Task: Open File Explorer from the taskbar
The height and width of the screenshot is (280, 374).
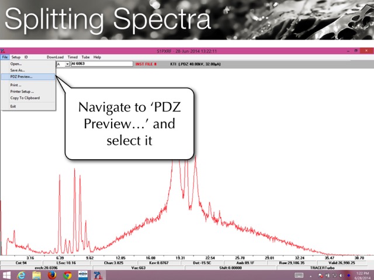Action: (37, 275)
